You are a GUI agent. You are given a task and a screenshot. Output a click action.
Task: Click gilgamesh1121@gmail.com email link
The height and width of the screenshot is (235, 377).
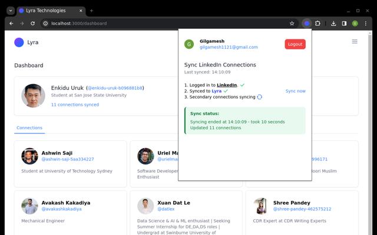[x=229, y=47]
